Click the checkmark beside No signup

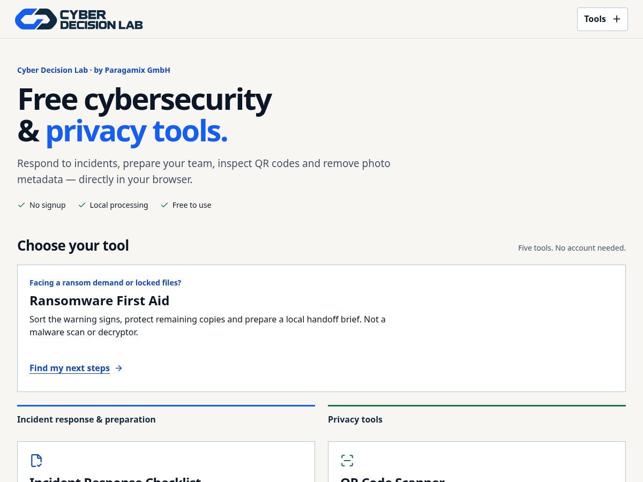[x=21, y=205]
